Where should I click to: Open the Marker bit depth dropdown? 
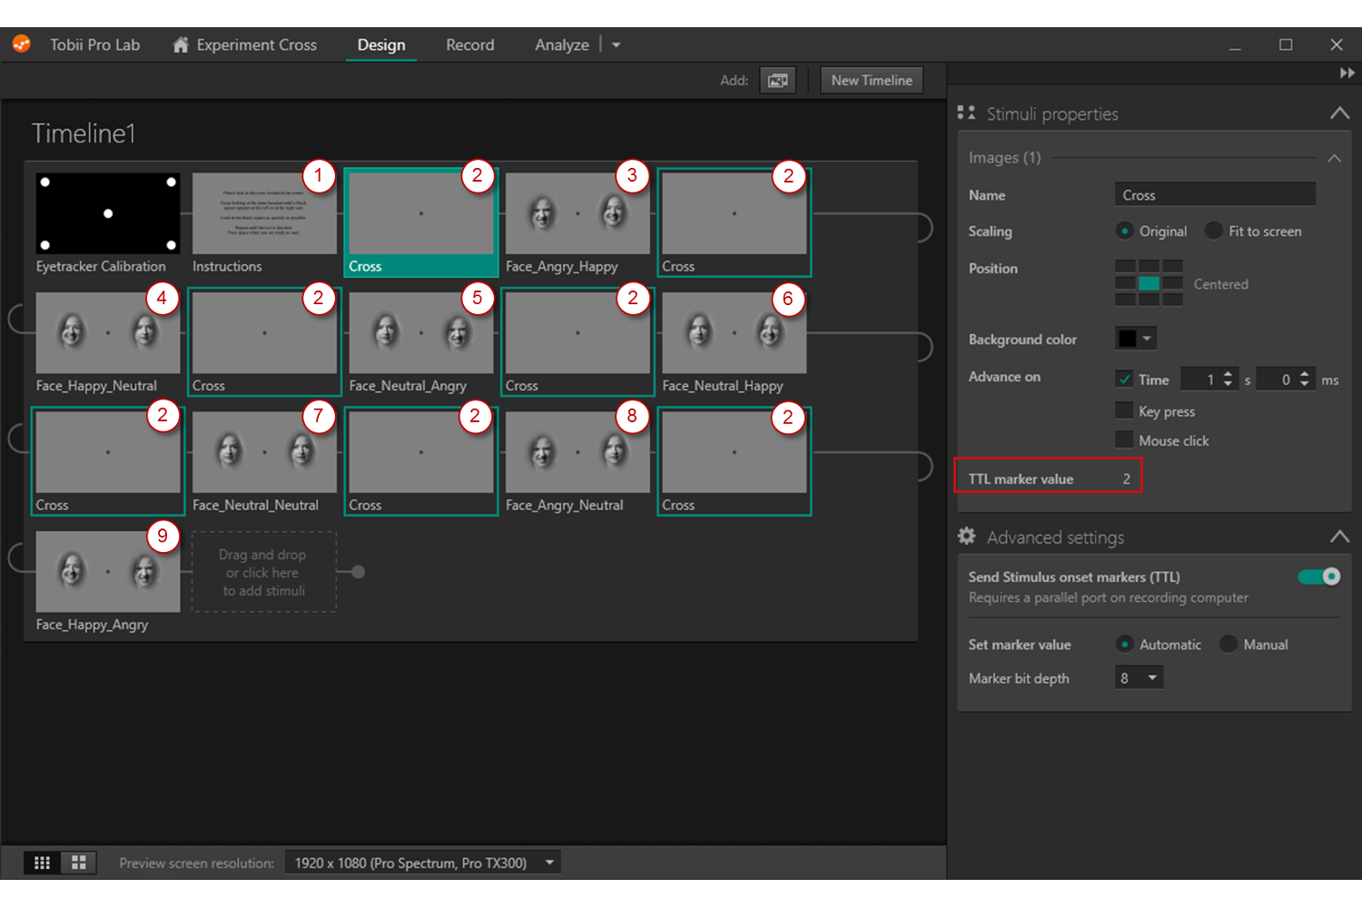tap(1139, 678)
